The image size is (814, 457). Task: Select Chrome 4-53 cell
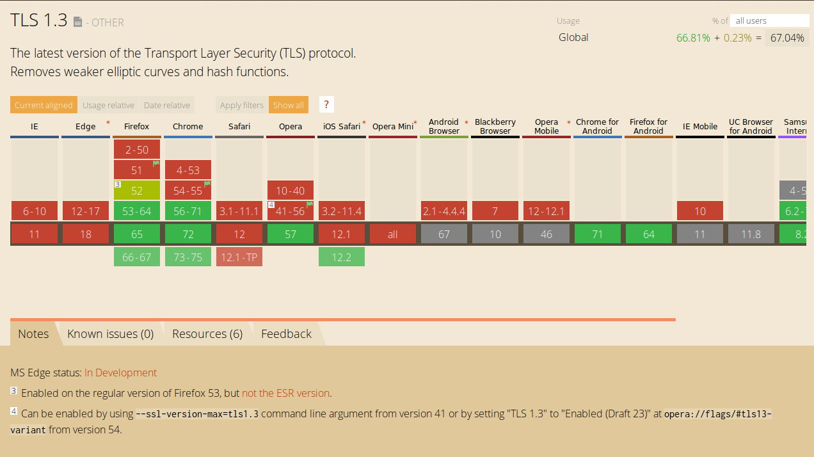coord(188,170)
